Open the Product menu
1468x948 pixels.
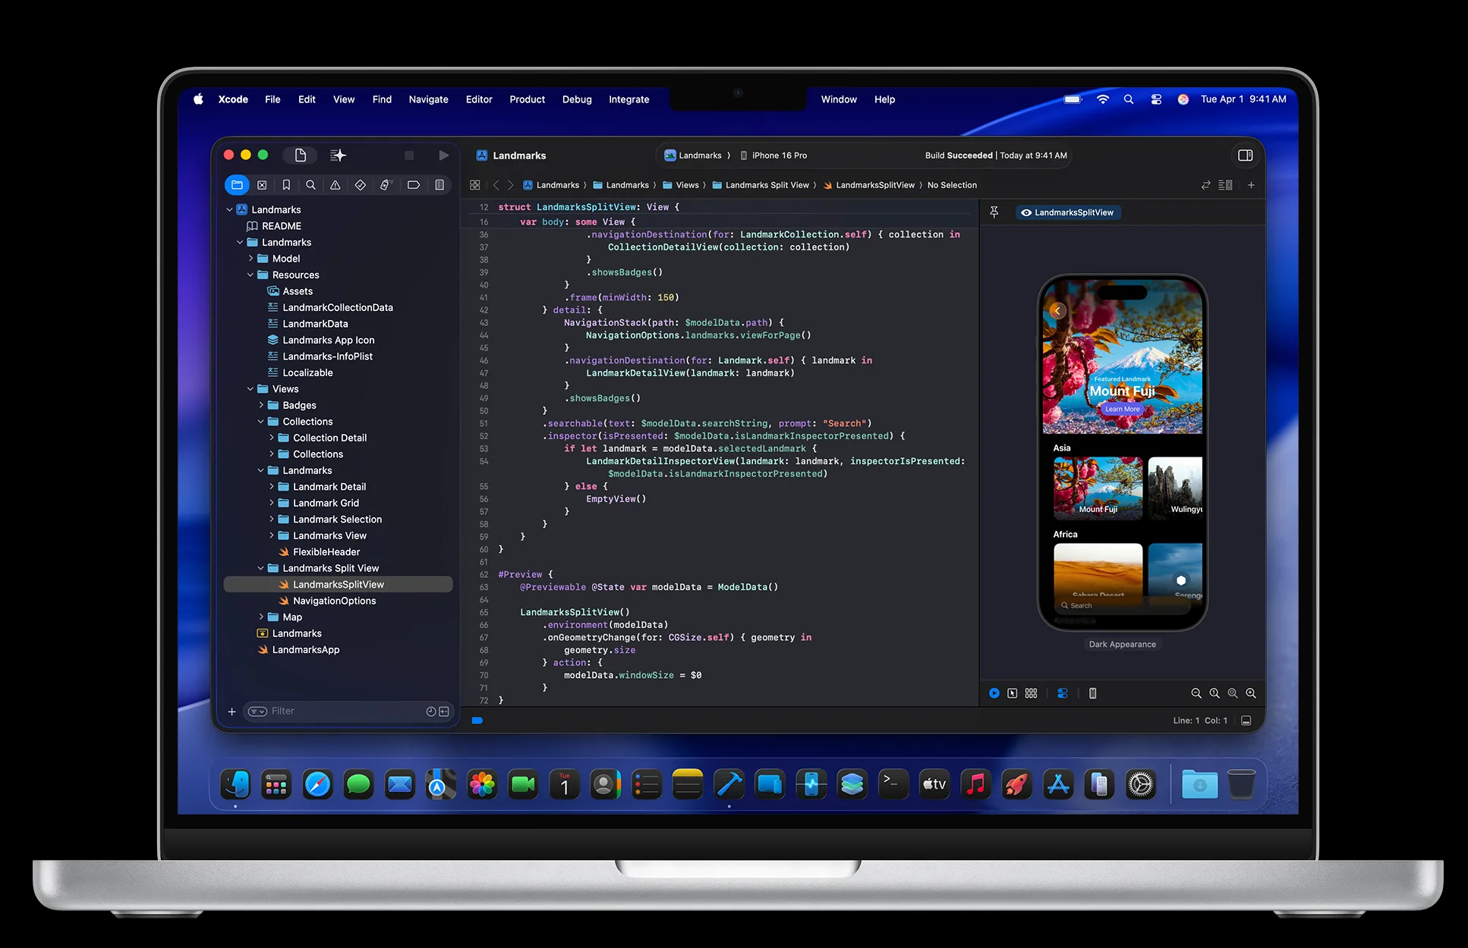click(527, 99)
